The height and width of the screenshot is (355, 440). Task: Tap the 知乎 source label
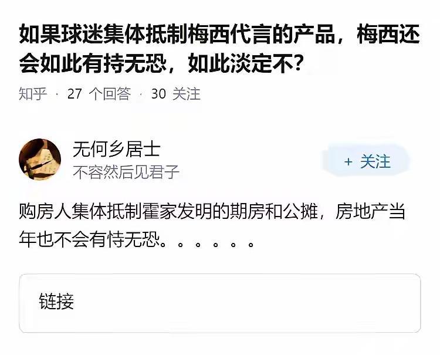[32, 94]
